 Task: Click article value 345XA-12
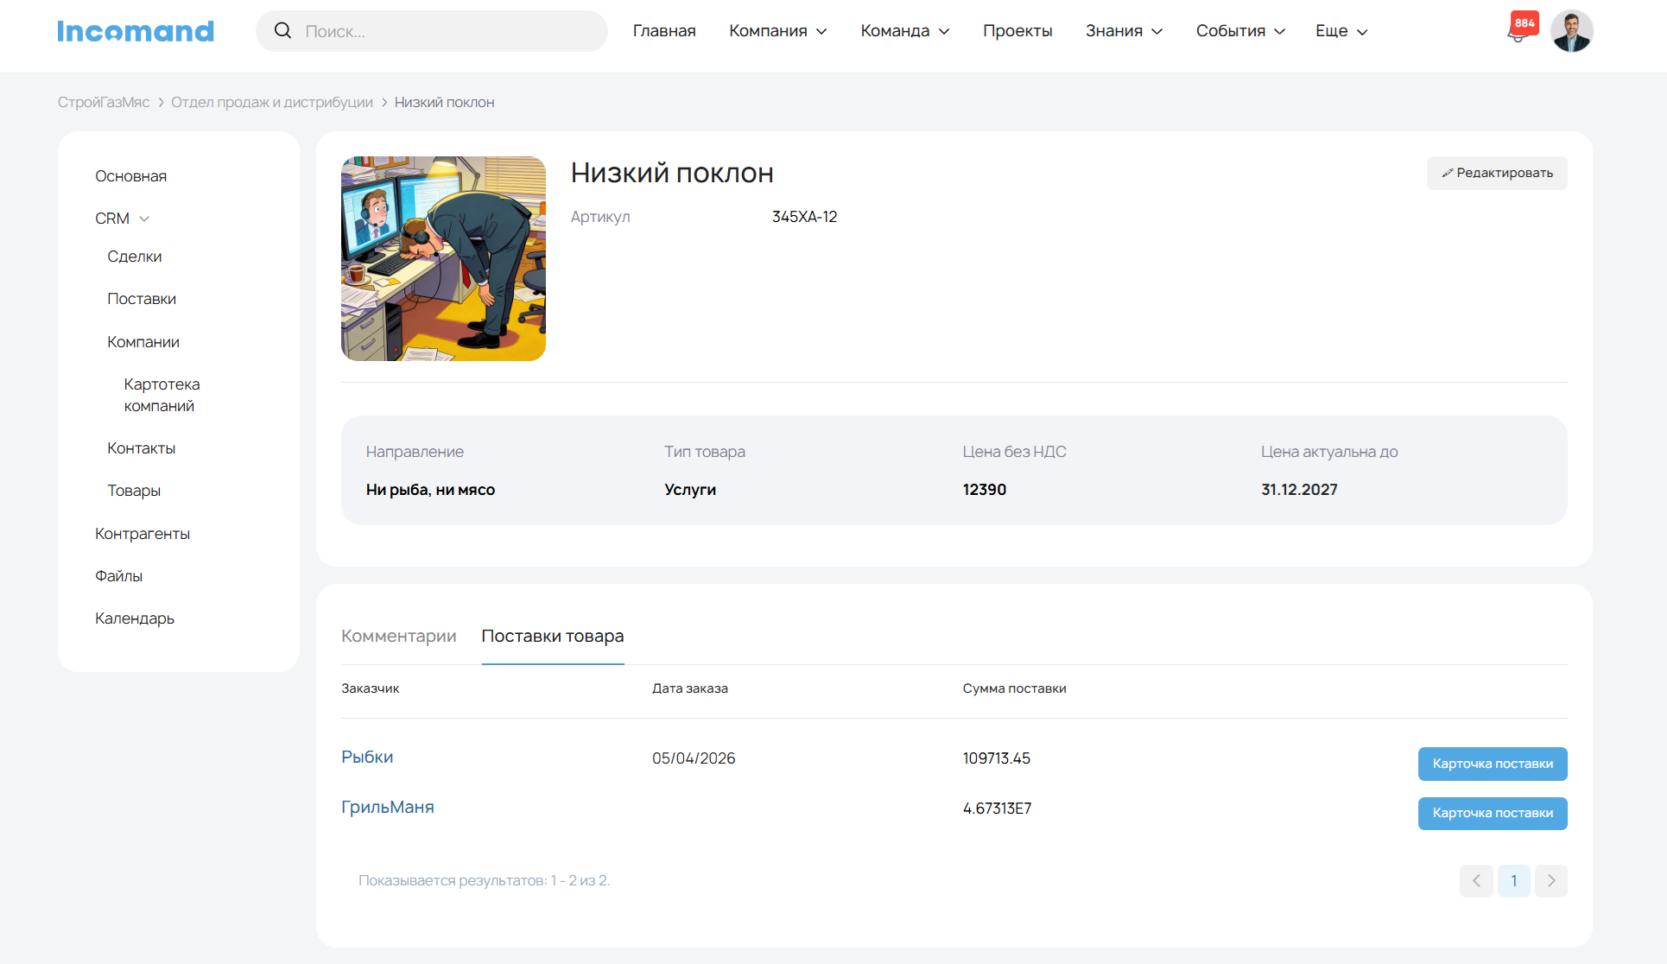pyautogui.click(x=805, y=217)
